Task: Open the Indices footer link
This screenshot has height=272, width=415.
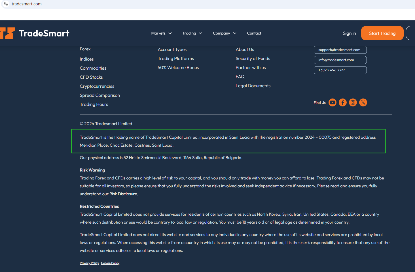Action: pyautogui.click(x=86, y=59)
